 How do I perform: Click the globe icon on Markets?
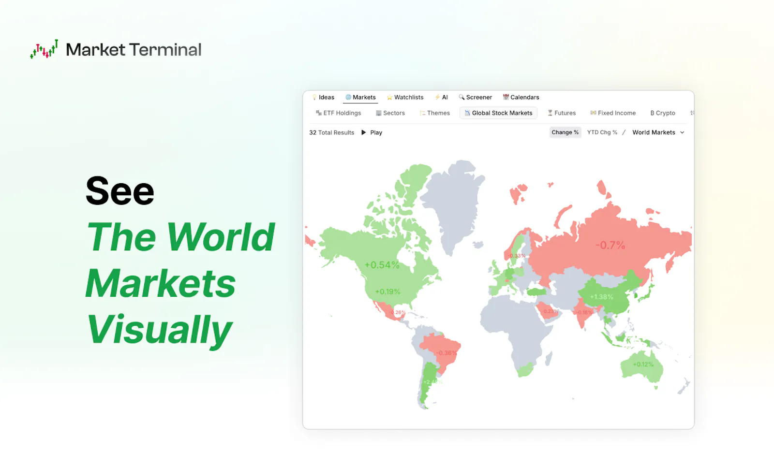click(x=348, y=97)
